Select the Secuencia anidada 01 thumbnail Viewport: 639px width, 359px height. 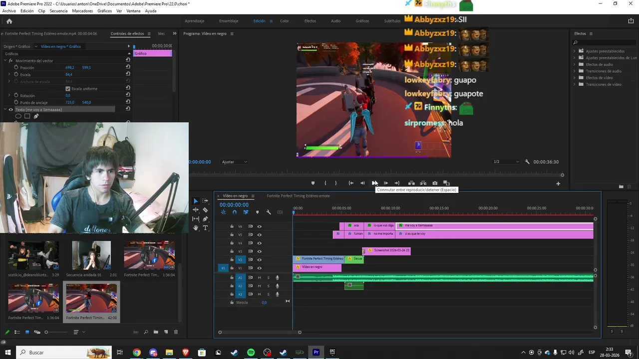click(x=91, y=255)
